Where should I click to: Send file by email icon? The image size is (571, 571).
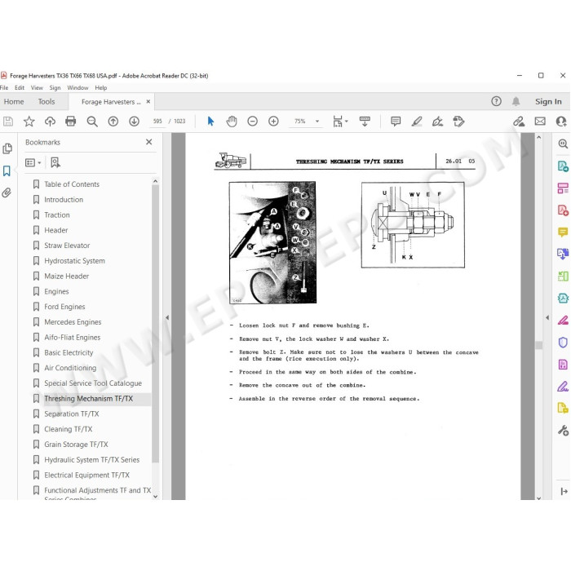(x=540, y=122)
